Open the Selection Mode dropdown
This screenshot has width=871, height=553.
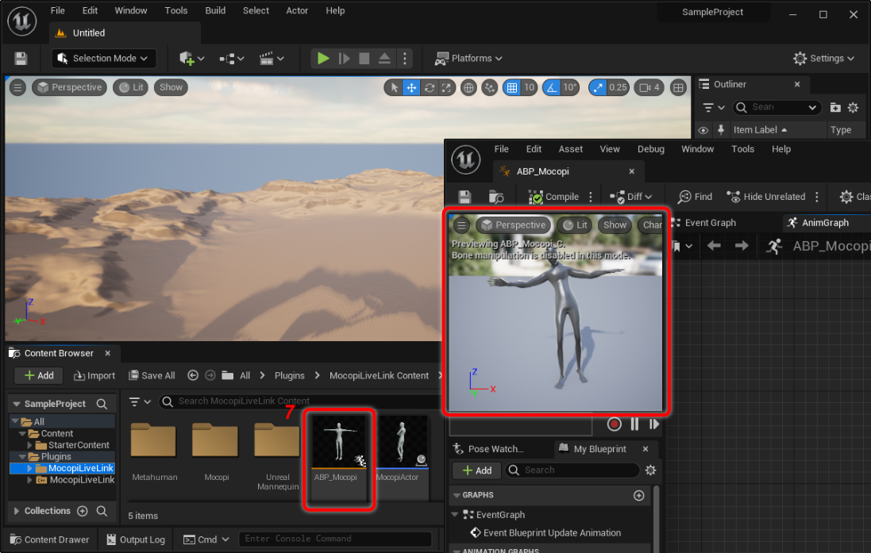(x=104, y=58)
